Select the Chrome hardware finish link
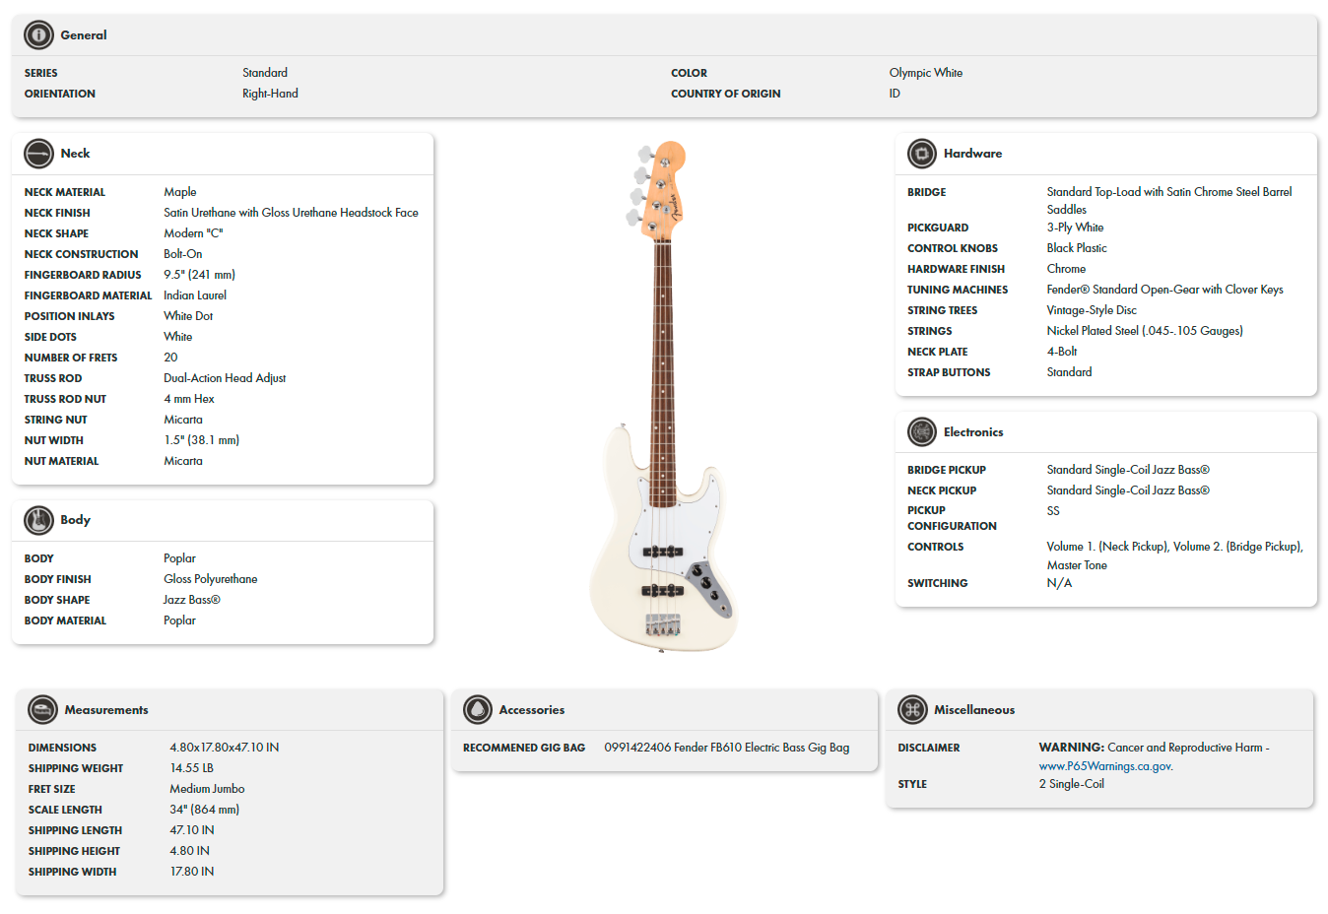 tap(1066, 268)
